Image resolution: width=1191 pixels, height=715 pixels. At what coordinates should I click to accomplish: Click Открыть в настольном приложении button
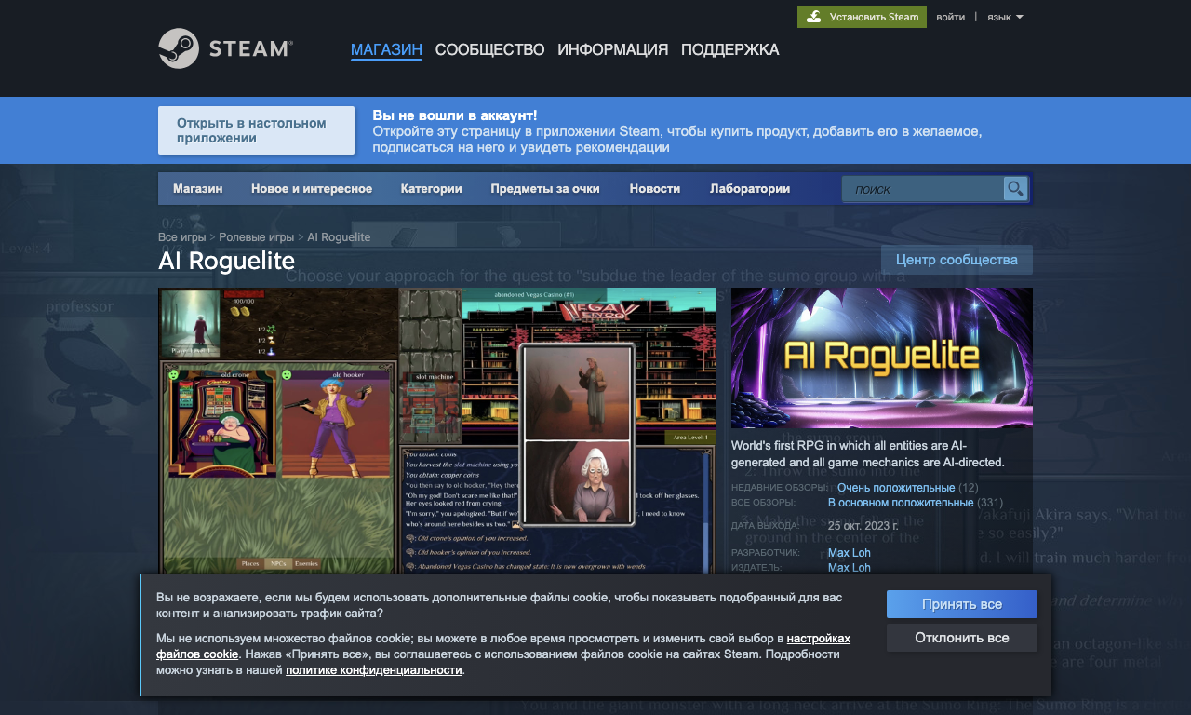tap(256, 130)
